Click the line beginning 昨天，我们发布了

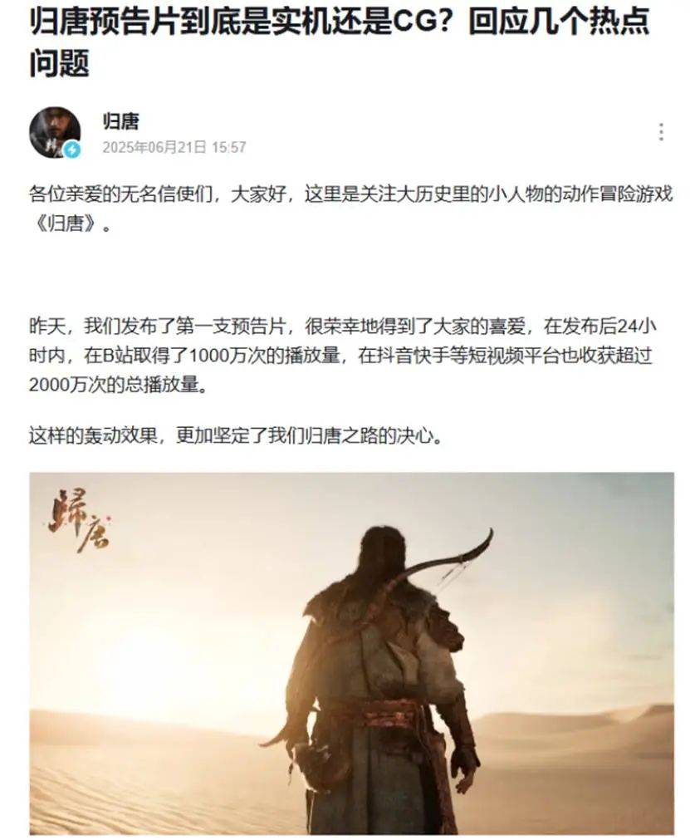coord(343,327)
